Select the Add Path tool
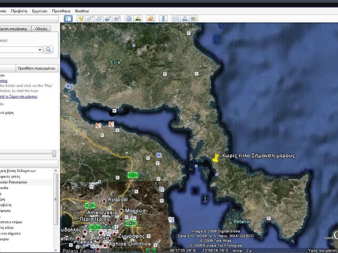The image size is (338, 253). tap(99, 19)
